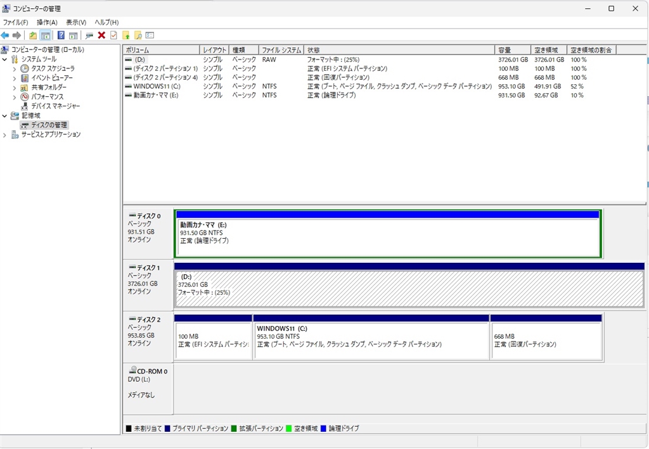Select the 動画カナ・ママ (E:) partition graphic
The width and height of the screenshot is (649, 449).
coord(388,234)
